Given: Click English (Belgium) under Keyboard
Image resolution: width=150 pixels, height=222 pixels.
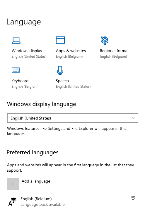Looking at the screenshot, I should coord(25,87).
